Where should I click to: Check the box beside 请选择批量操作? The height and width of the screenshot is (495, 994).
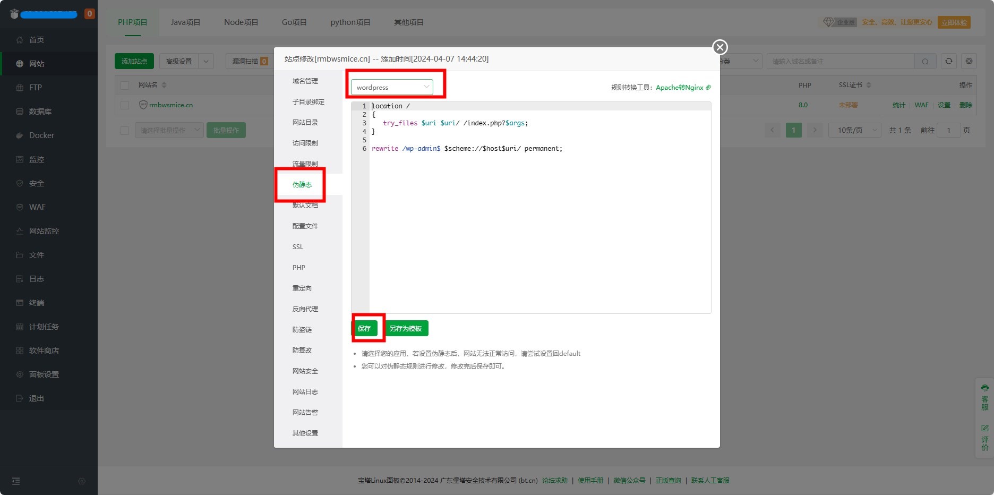[125, 130]
